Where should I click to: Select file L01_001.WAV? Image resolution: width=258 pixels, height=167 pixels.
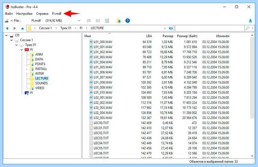click(x=103, y=47)
